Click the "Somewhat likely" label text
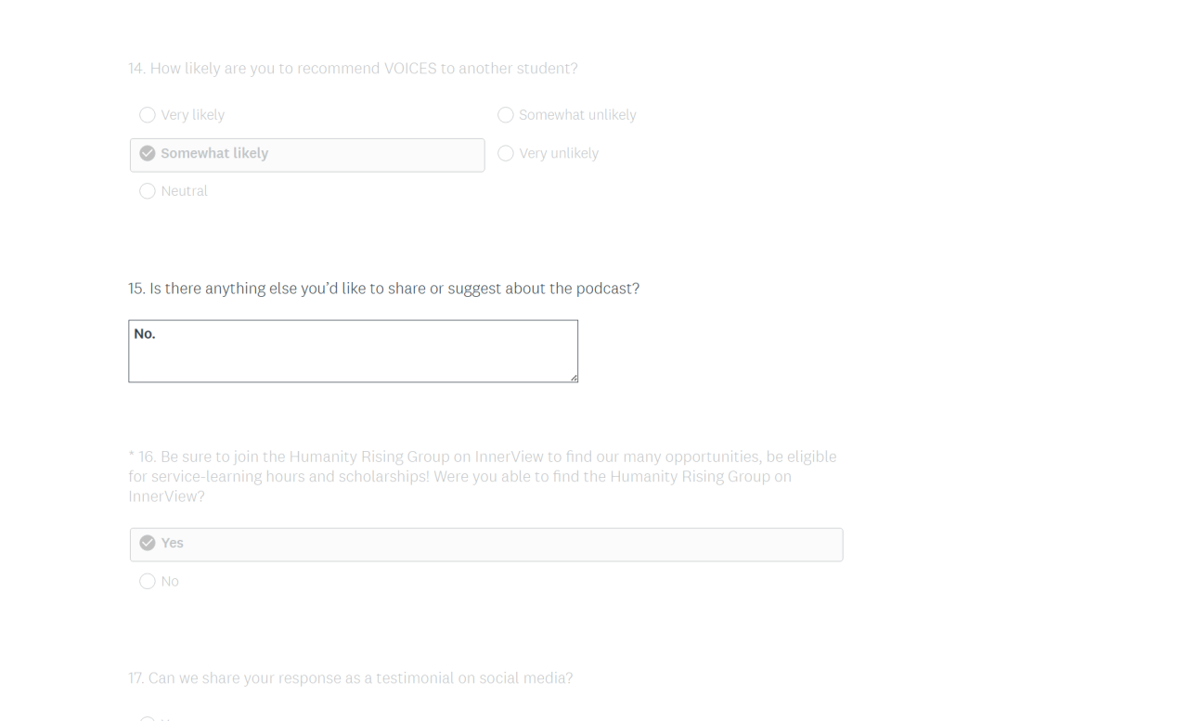1188x721 pixels. (x=214, y=154)
